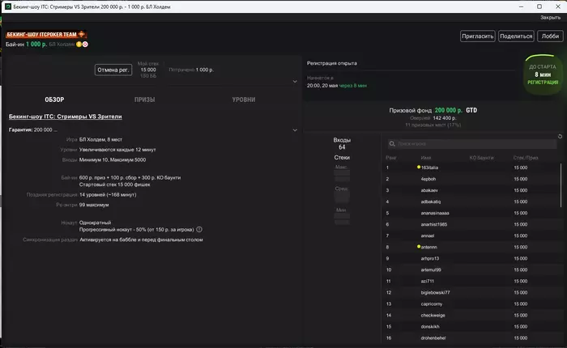Image resolution: width=567 pixels, height=348 pixels.
Task: Select player row checkweige
Action: 471,315
